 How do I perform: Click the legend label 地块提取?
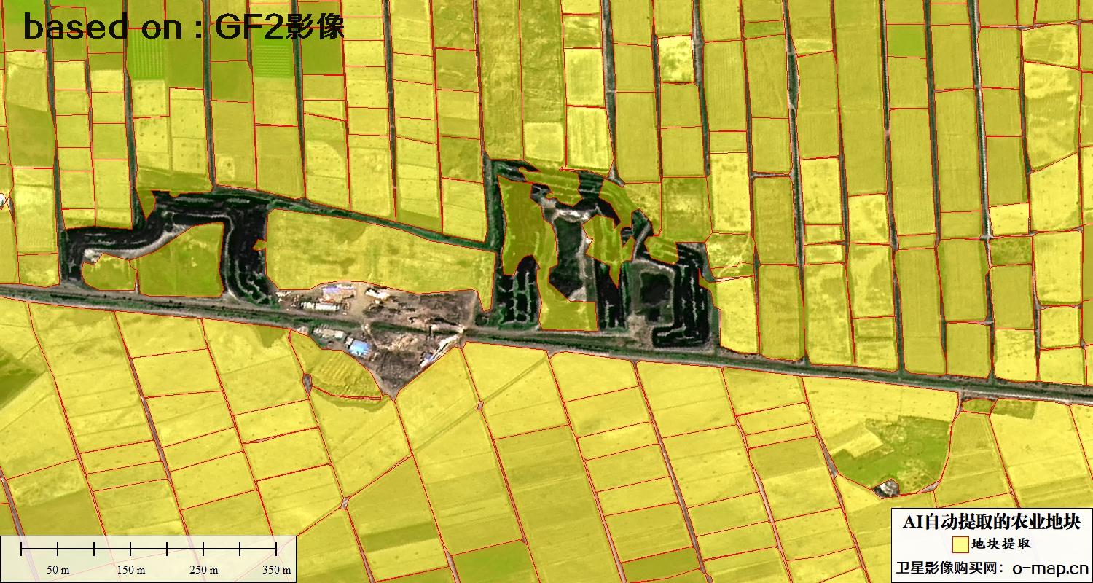tap(1001, 544)
